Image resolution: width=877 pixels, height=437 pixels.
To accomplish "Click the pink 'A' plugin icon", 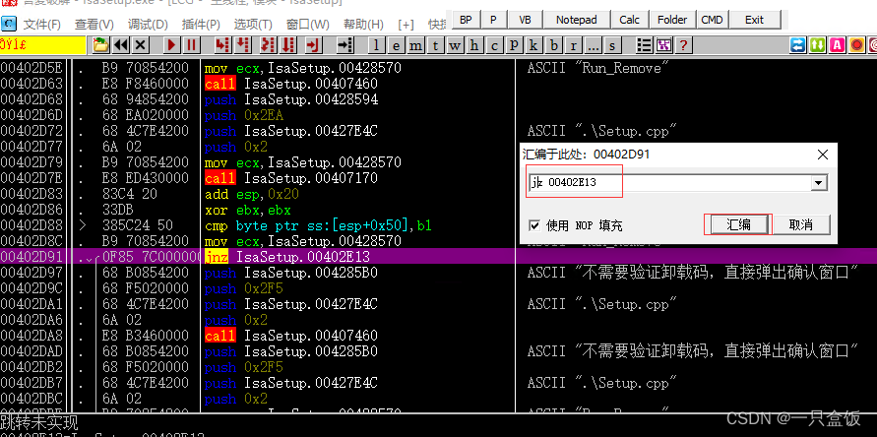I will (x=838, y=44).
